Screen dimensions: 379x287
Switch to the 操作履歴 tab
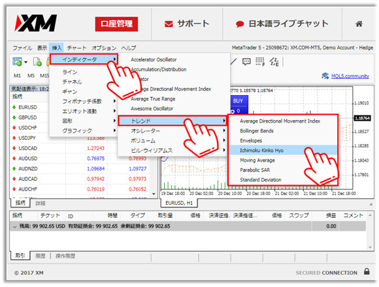(65, 256)
